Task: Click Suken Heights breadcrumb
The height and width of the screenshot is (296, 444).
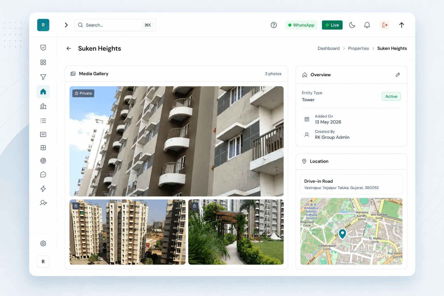Action: pyautogui.click(x=392, y=48)
